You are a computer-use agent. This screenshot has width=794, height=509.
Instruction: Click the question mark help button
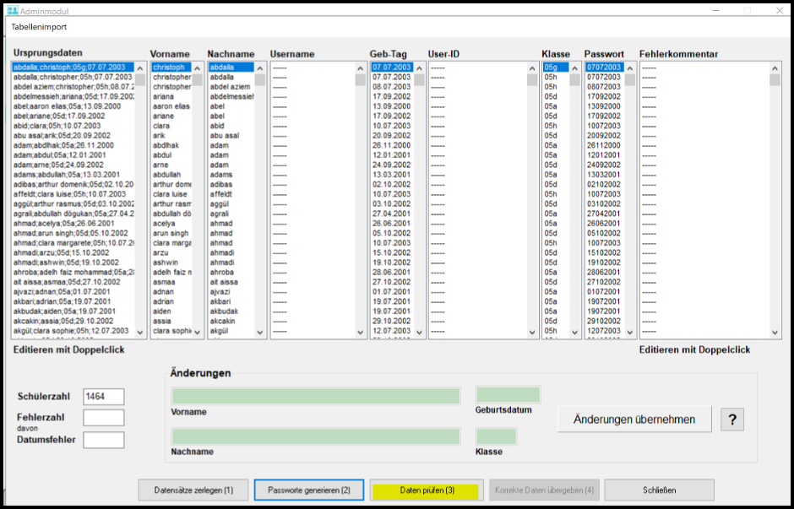tap(731, 420)
